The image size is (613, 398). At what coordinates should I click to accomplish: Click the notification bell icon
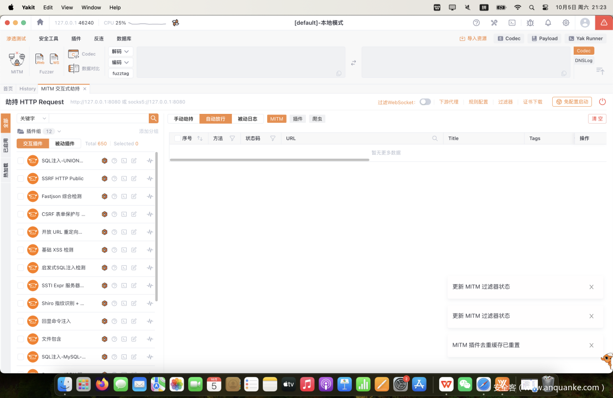(x=548, y=23)
